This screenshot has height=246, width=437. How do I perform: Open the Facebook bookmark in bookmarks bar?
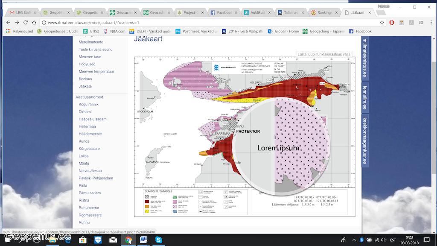coord(360,31)
